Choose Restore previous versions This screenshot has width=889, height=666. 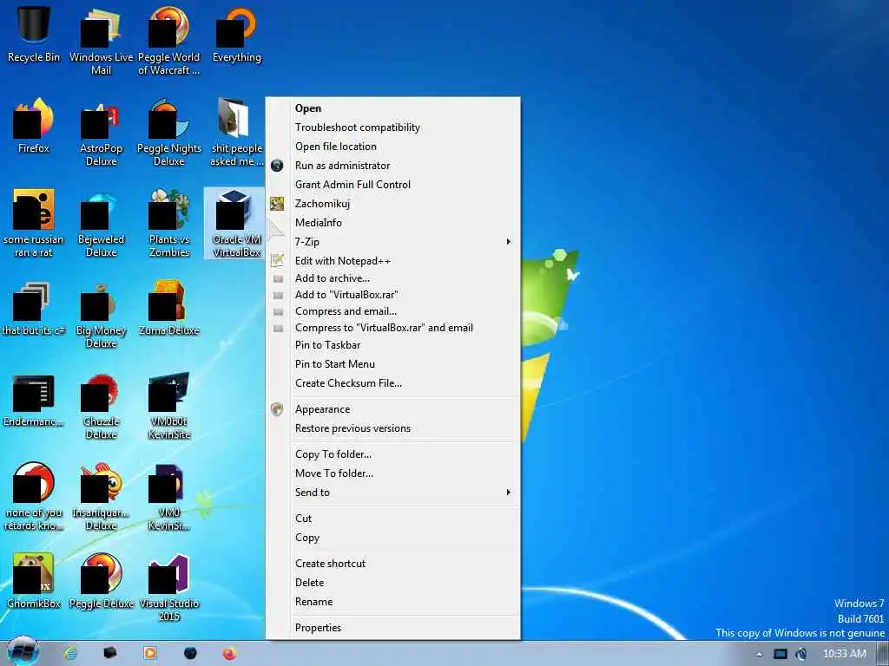click(393, 428)
